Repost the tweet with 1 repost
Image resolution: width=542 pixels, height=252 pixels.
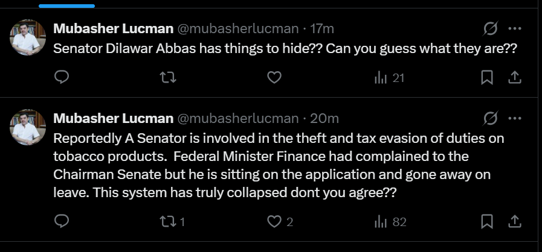coord(172,221)
